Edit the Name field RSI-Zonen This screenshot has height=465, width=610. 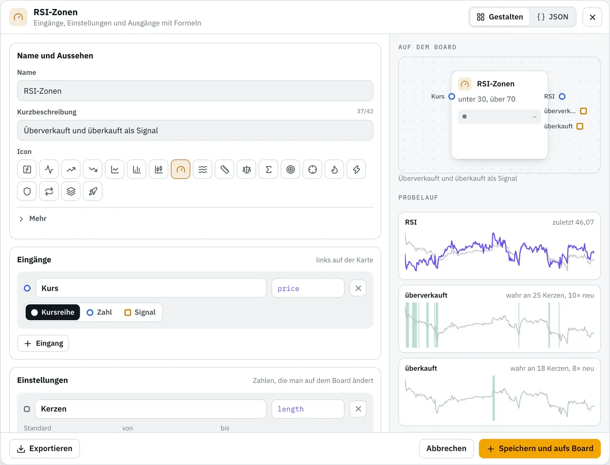[x=195, y=91]
